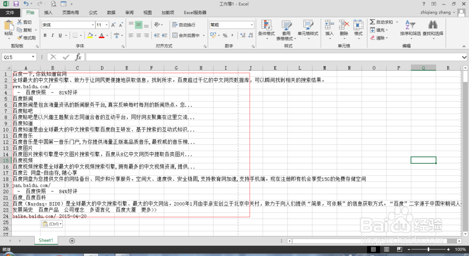
Task: Apply the red font color A
Action: 102,35
